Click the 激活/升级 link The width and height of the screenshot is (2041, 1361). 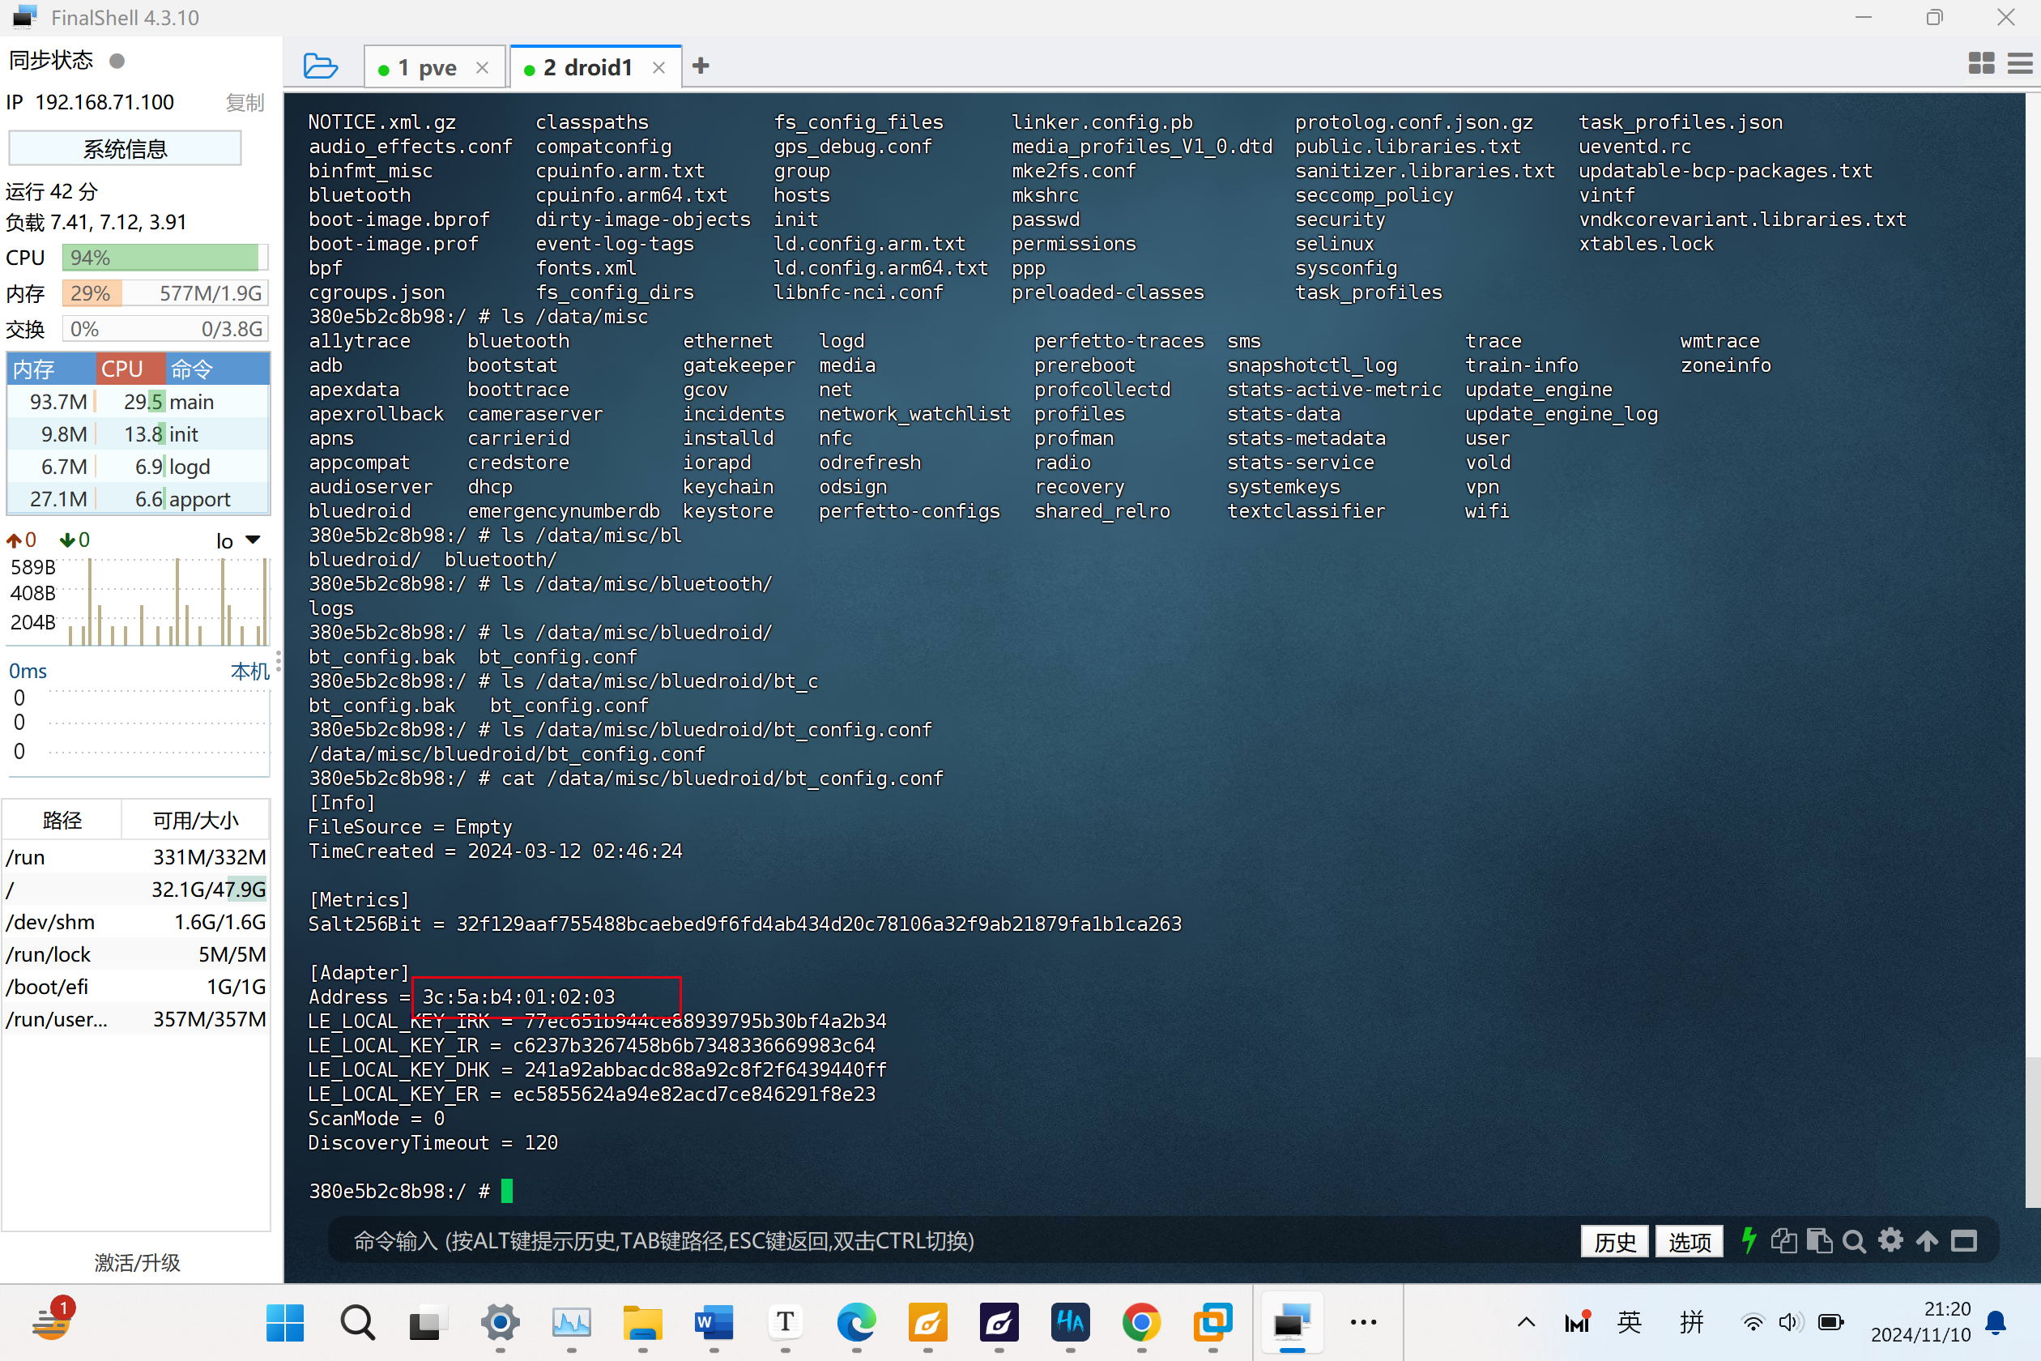pos(137,1262)
